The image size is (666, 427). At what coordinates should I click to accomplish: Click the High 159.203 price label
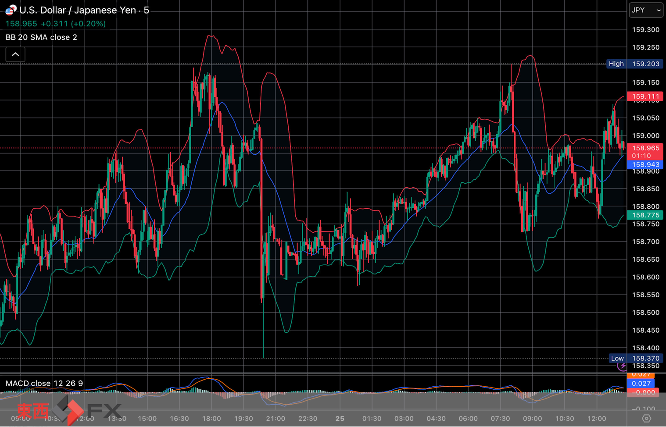click(634, 64)
